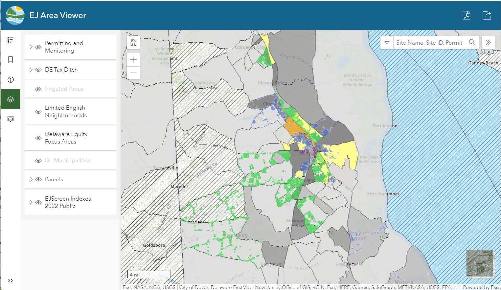Select the Layers panel icon
This screenshot has height=290, width=501.
[10, 99]
